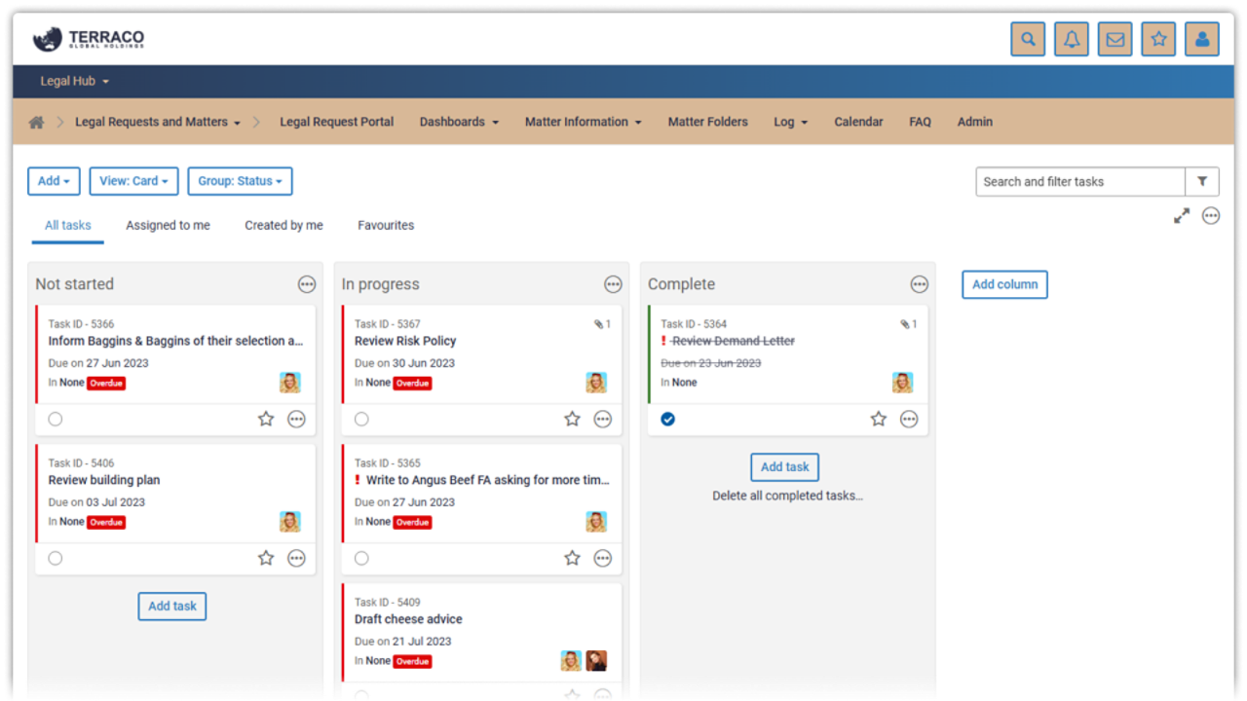Uncheck completed Review Demand Letter task
The height and width of the screenshot is (701, 1247).
tap(667, 419)
